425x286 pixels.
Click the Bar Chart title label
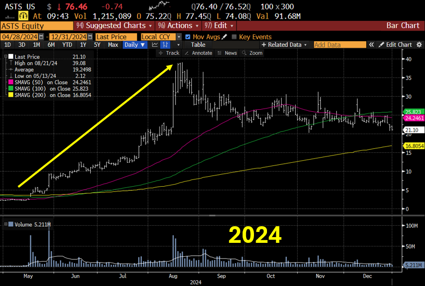403,25
